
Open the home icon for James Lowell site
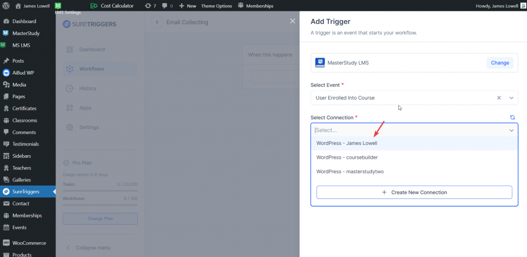tap(18, 6)
